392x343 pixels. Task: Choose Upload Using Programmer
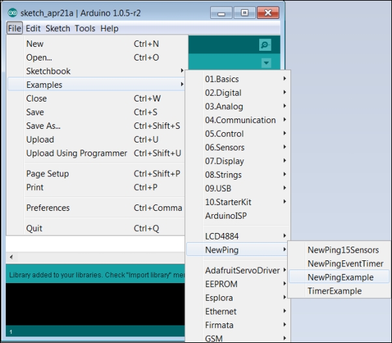click(x=96, y=153)
